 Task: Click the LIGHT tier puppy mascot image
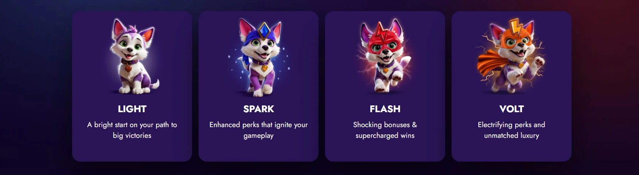pyautogui.click(x=132, y=56)
